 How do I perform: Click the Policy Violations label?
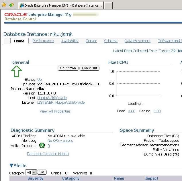tap(166, 150)
